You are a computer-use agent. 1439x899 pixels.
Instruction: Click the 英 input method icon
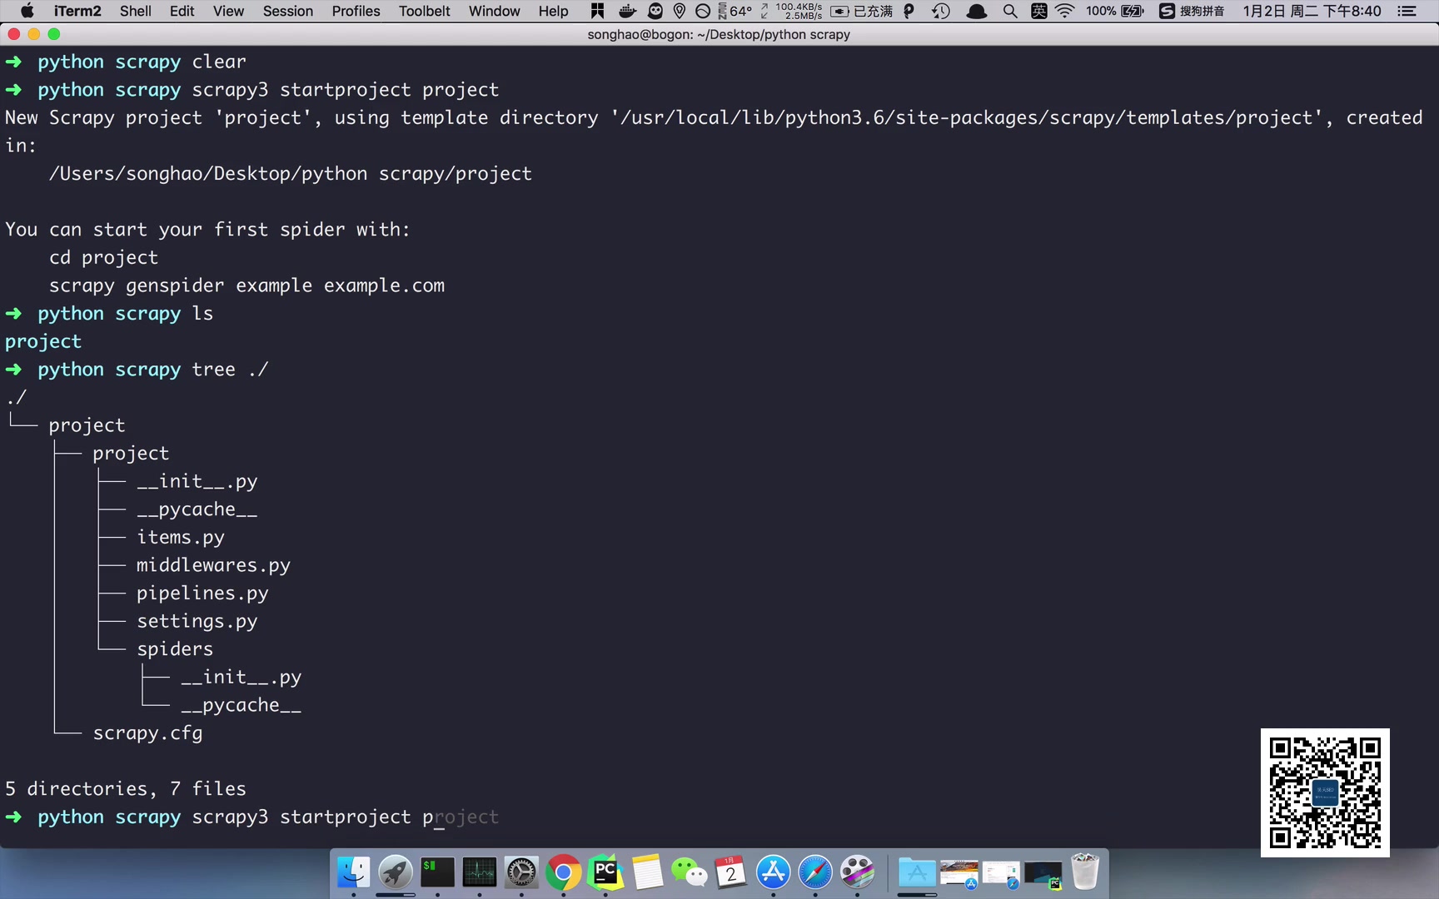(x=1038, y=11)
